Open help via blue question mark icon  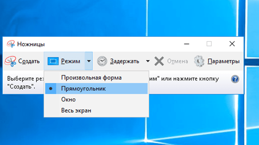coord(235,79)
